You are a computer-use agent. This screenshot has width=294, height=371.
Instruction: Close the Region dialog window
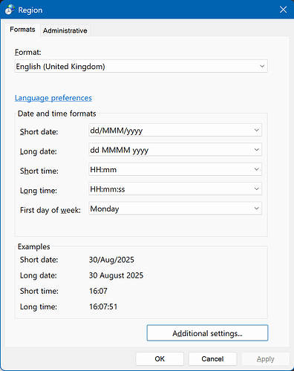pyautogui.click(x=283, y=10)
